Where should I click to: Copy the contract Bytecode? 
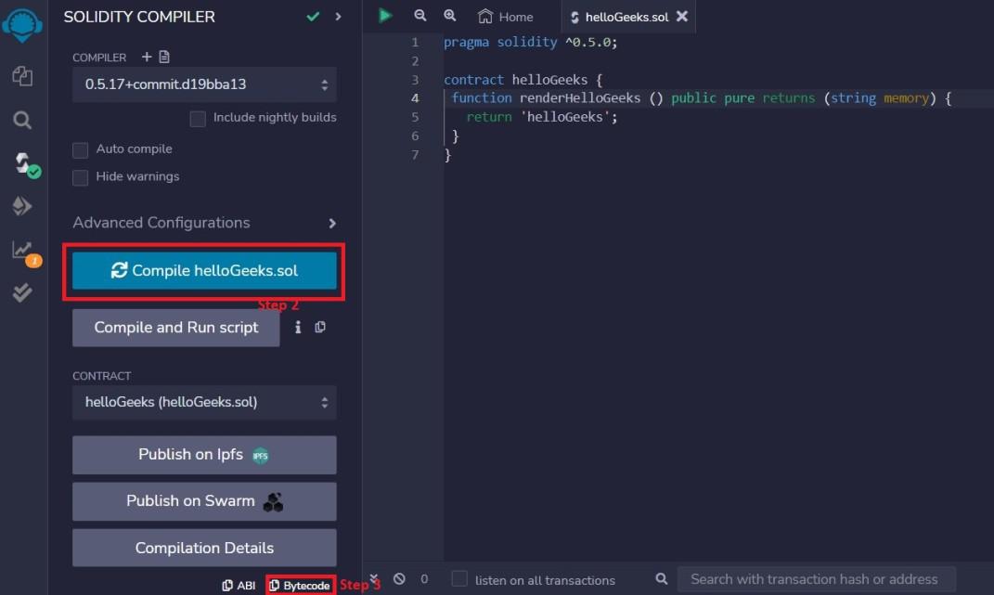coord(300,585)
